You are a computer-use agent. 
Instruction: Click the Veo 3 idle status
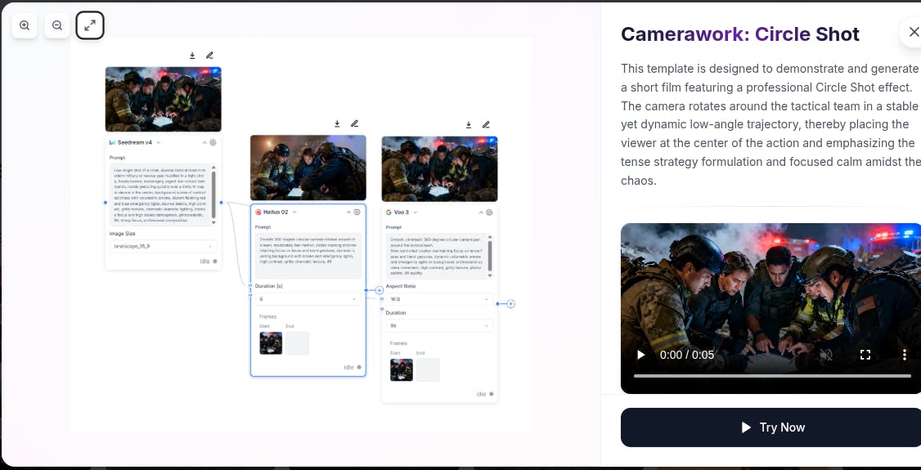pyautogui.click(x=484, y=394)
